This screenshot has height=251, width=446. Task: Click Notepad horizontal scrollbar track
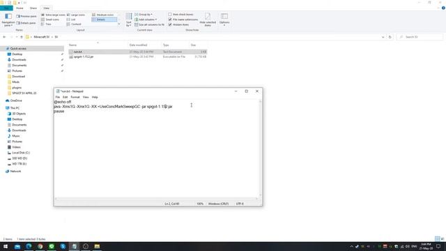tap(156, 199)
